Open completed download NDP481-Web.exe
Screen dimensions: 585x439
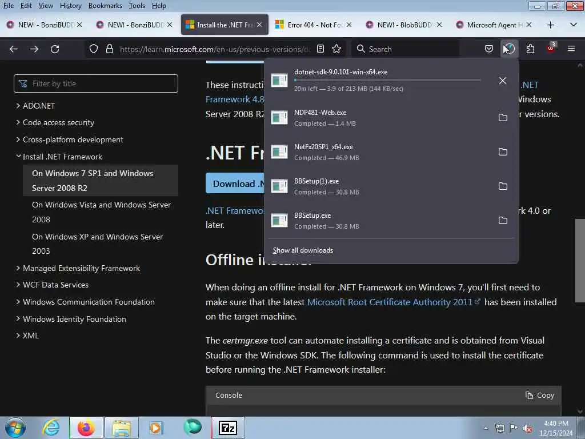[x=380, y=118]
